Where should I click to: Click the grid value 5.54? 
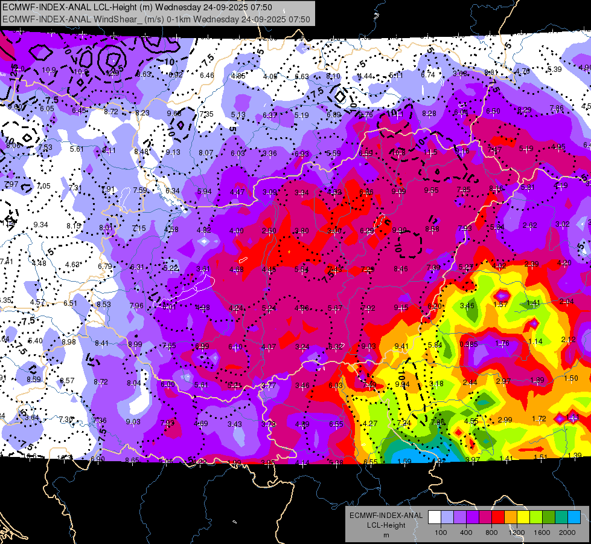(301, 269)
